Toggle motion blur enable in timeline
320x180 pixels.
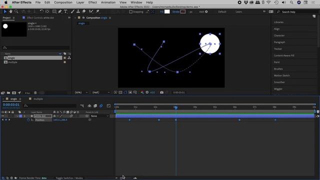tap(101, 105)
